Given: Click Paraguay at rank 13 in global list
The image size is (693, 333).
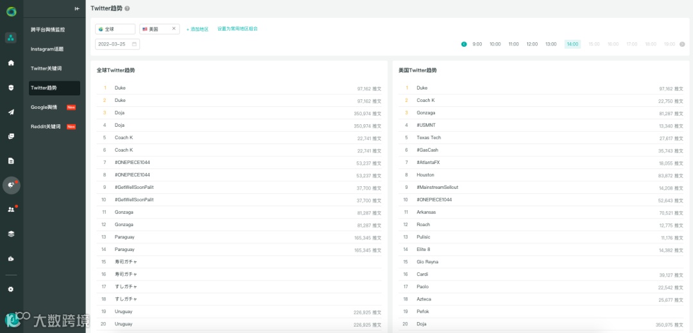Looking at the screenshot, I should coord(124,237).
